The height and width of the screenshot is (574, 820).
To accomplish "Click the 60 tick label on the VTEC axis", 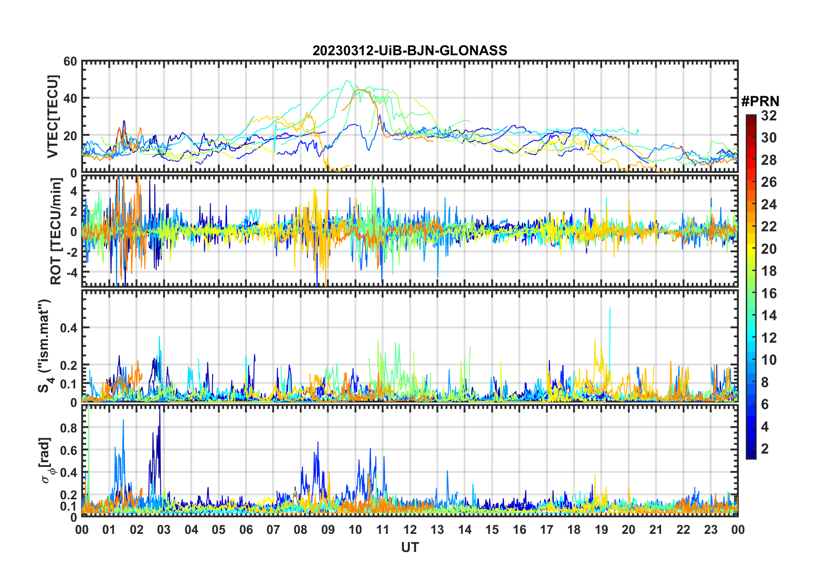I will (x=70, y=62).
